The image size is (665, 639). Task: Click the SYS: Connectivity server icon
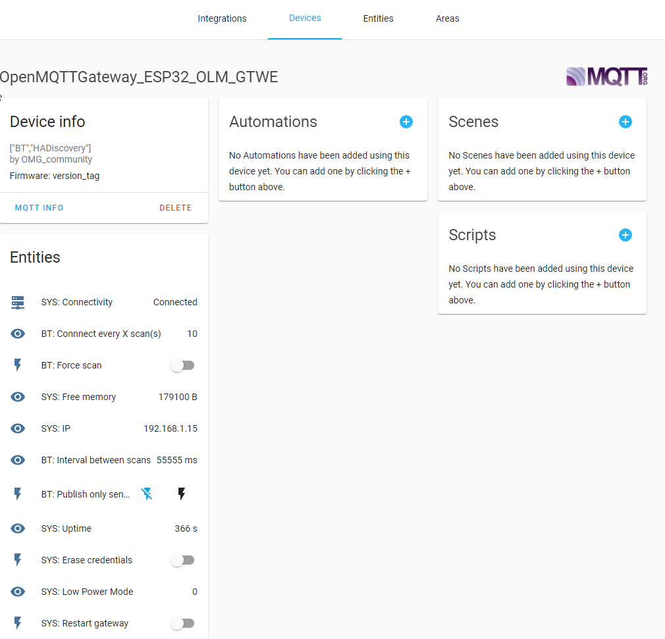tap(17, 302)
